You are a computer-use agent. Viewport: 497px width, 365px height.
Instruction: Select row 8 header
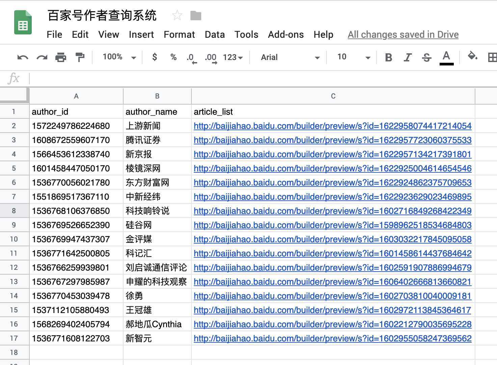14,211
